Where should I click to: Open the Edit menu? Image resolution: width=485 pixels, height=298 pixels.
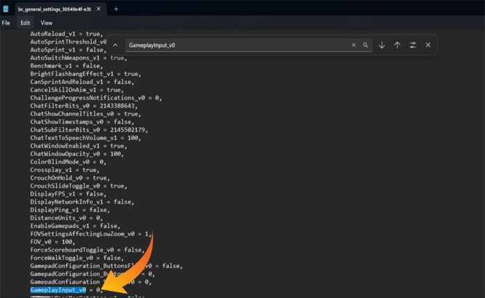tap(25, 23)
